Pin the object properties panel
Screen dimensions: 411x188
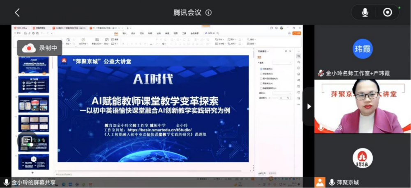tap(286, 51)
